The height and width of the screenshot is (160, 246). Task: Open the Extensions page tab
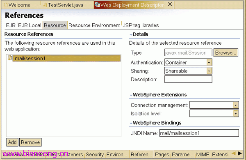point(221,155)
